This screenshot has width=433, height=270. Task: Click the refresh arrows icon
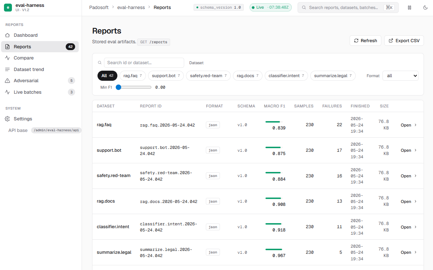356,40
